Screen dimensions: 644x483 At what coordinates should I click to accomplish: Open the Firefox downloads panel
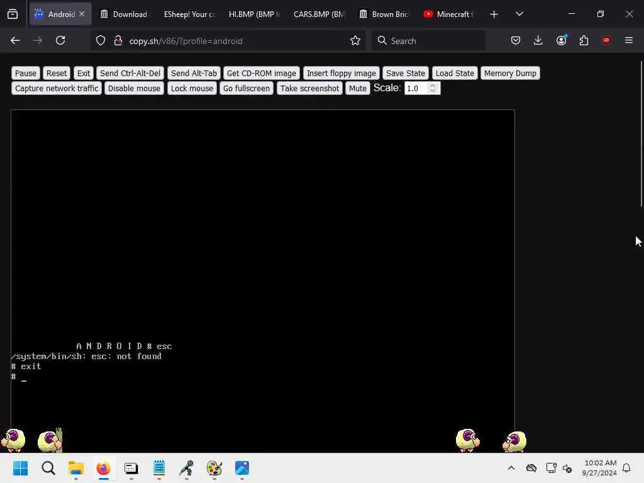538,40
